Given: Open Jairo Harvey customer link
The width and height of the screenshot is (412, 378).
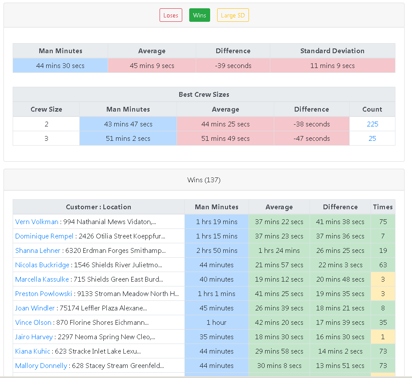Looking at the screenshot, I should pos(34,337).
